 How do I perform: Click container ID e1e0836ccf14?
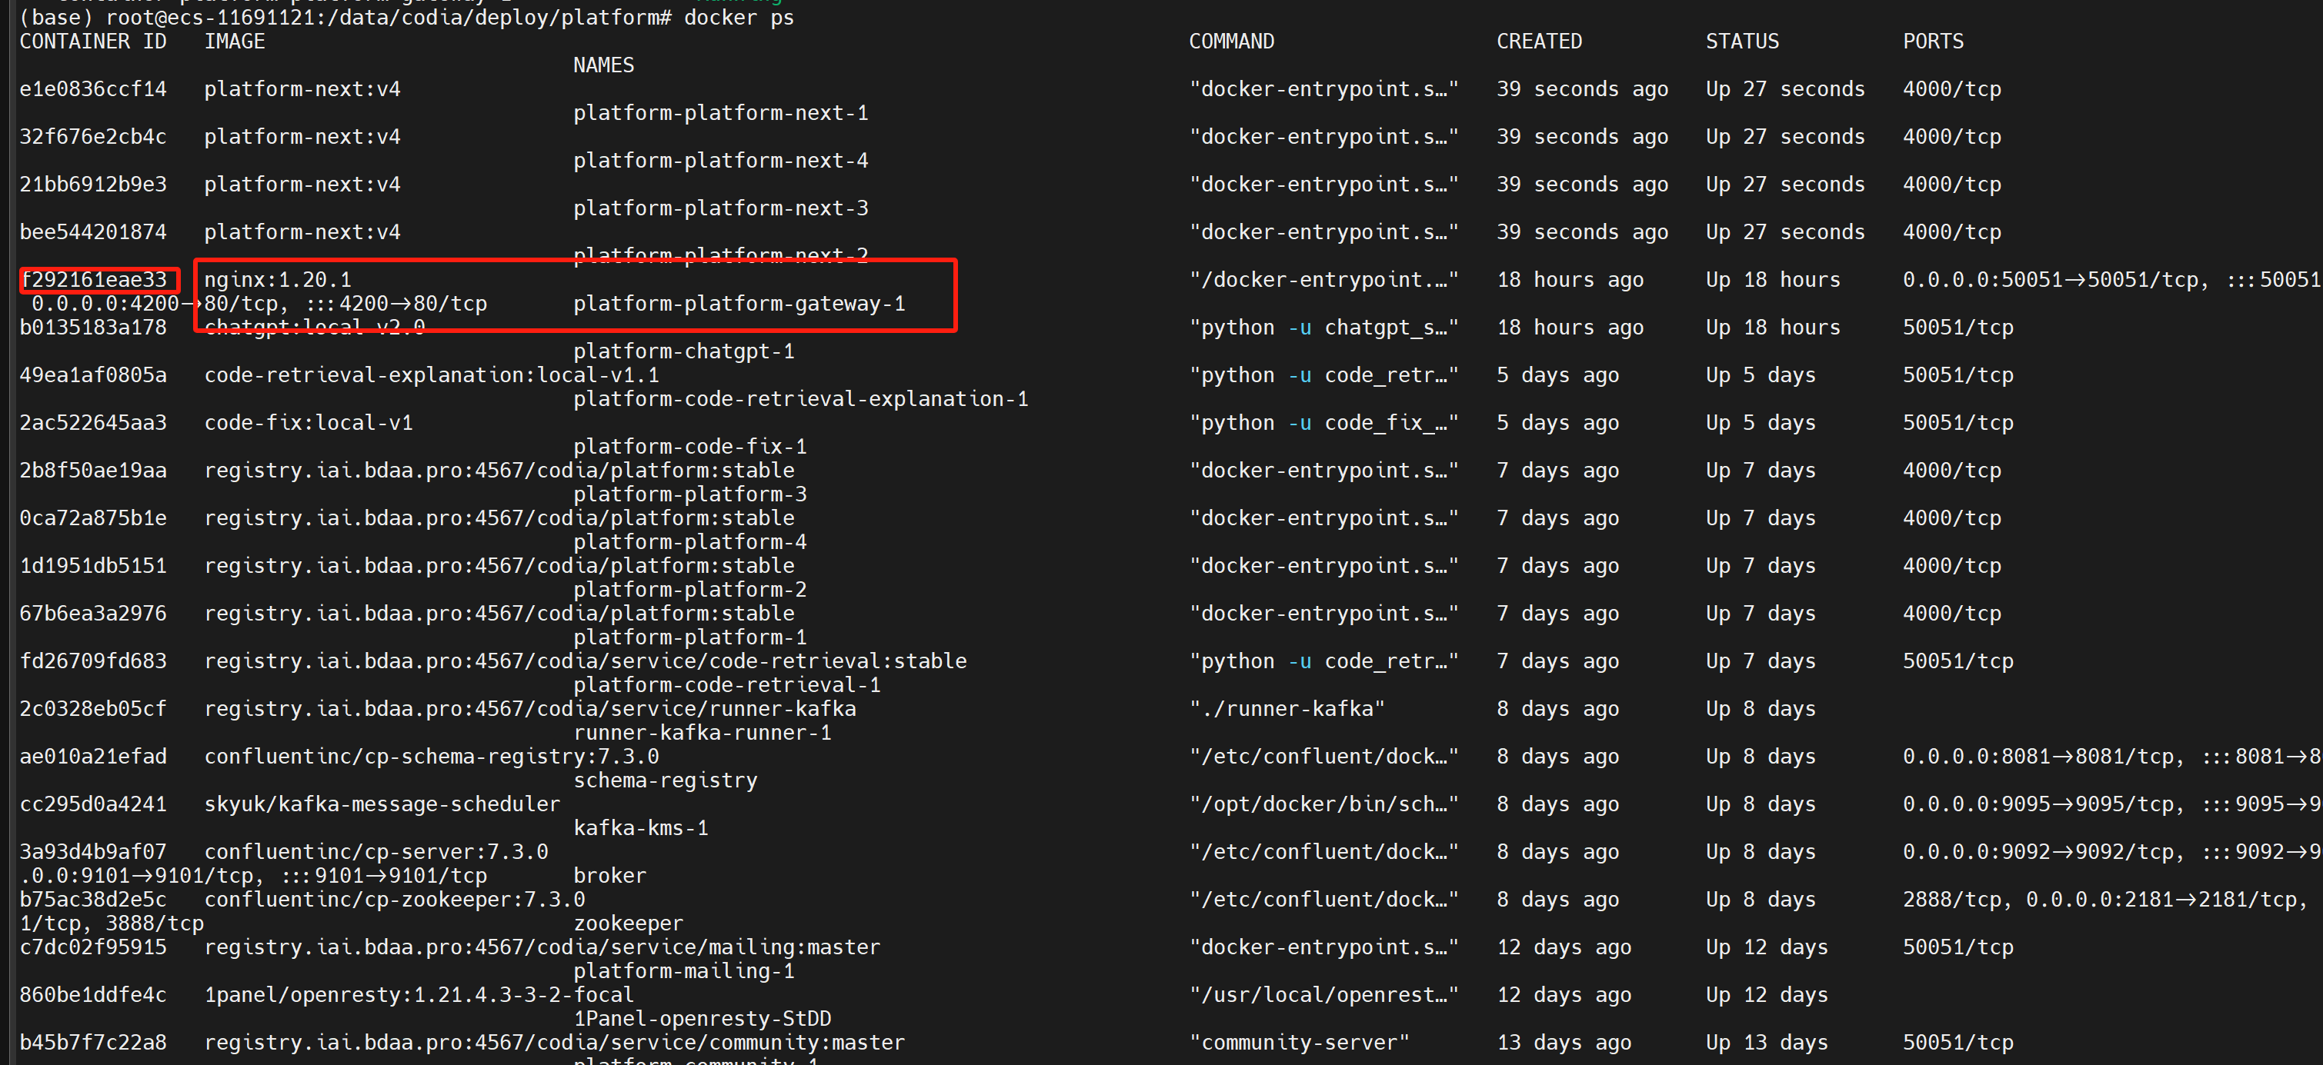pos(94,89)
